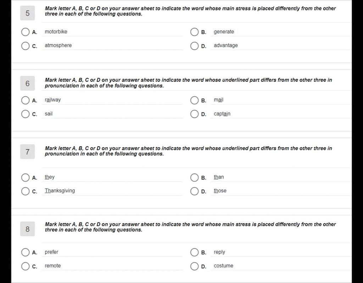Choose the 'than' radio button
Image resolution: width=363 pixels, height=283 pixels.
pyautogui.click(x=194, y=177)
